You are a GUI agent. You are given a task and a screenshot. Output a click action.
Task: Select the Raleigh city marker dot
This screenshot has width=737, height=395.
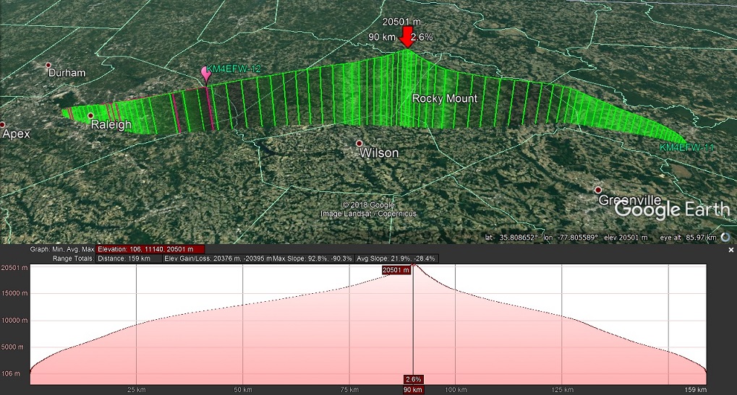pos(90,116)
